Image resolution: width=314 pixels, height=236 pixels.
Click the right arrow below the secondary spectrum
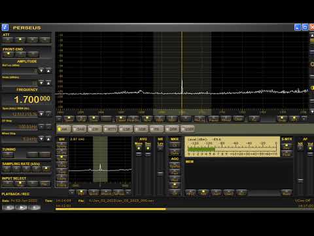(x=128, y=193)
